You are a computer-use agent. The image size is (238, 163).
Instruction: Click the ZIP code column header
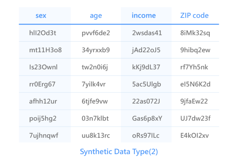point(194,15)
